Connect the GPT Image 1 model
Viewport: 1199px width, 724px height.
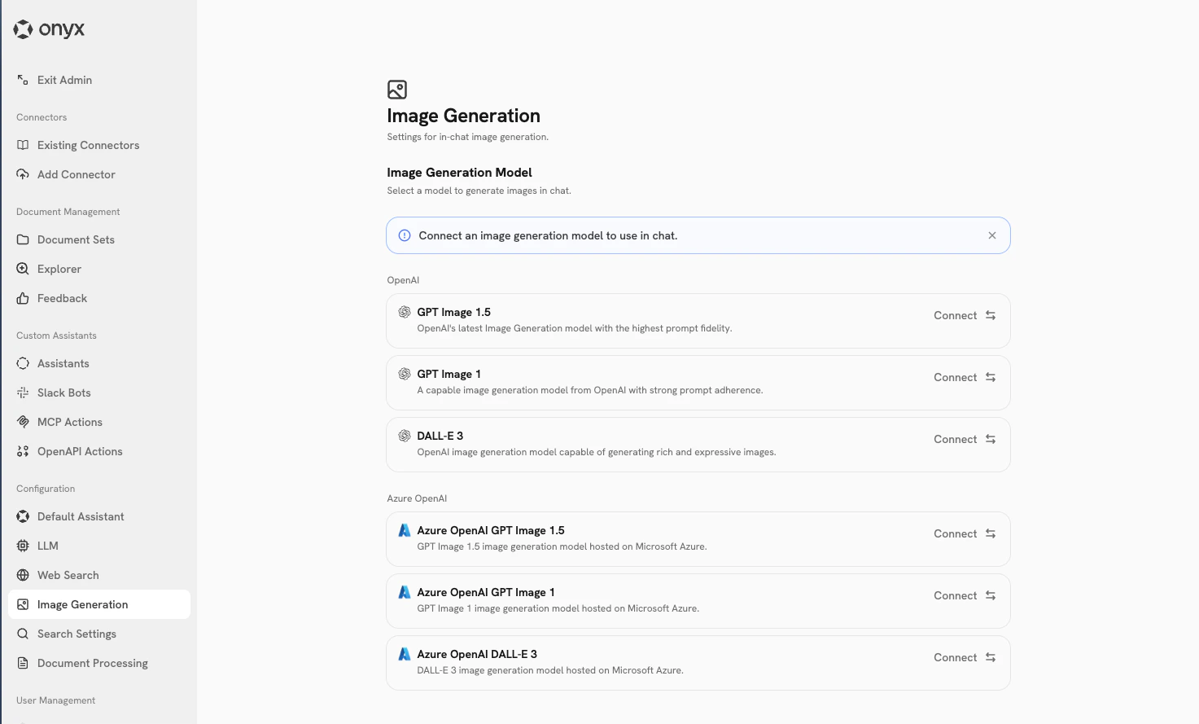pos(955,377)
